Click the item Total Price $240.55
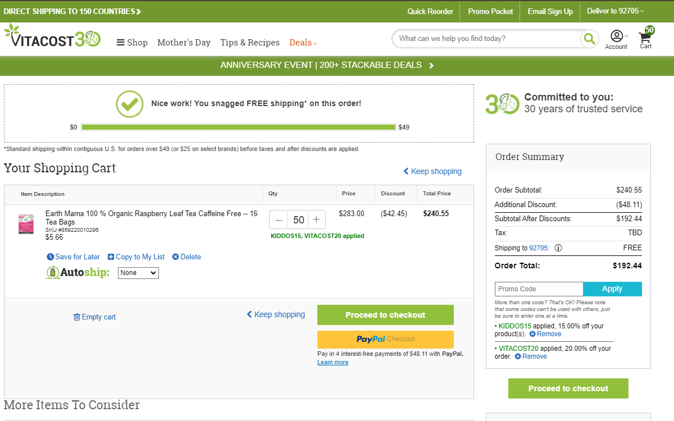674x421 pixels. (436, 213)
